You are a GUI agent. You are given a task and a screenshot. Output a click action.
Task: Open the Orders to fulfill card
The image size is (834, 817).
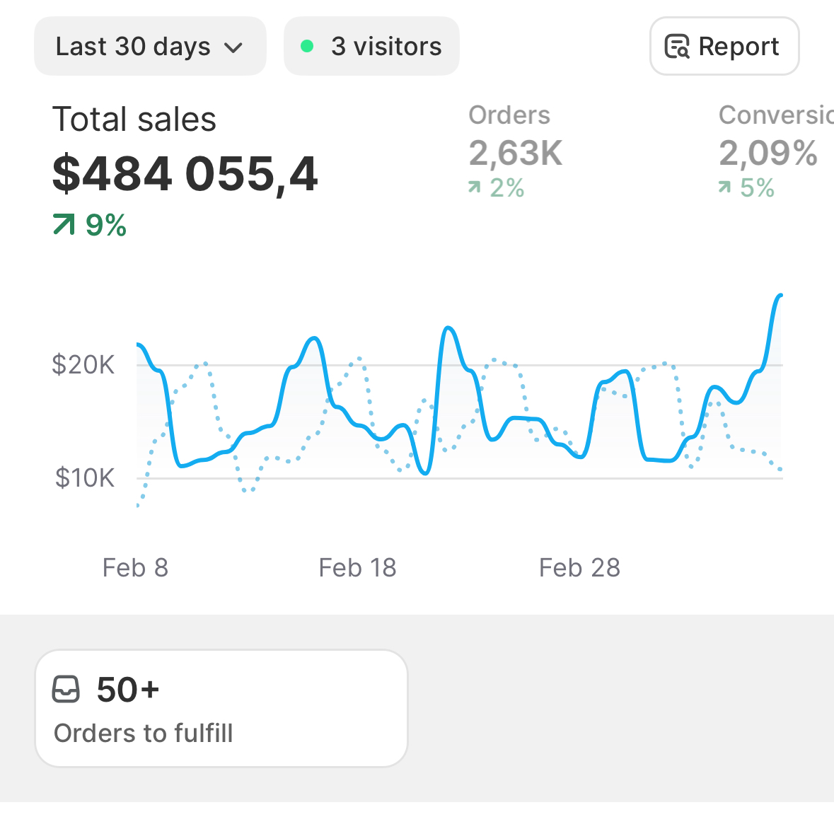pos(221,708)
